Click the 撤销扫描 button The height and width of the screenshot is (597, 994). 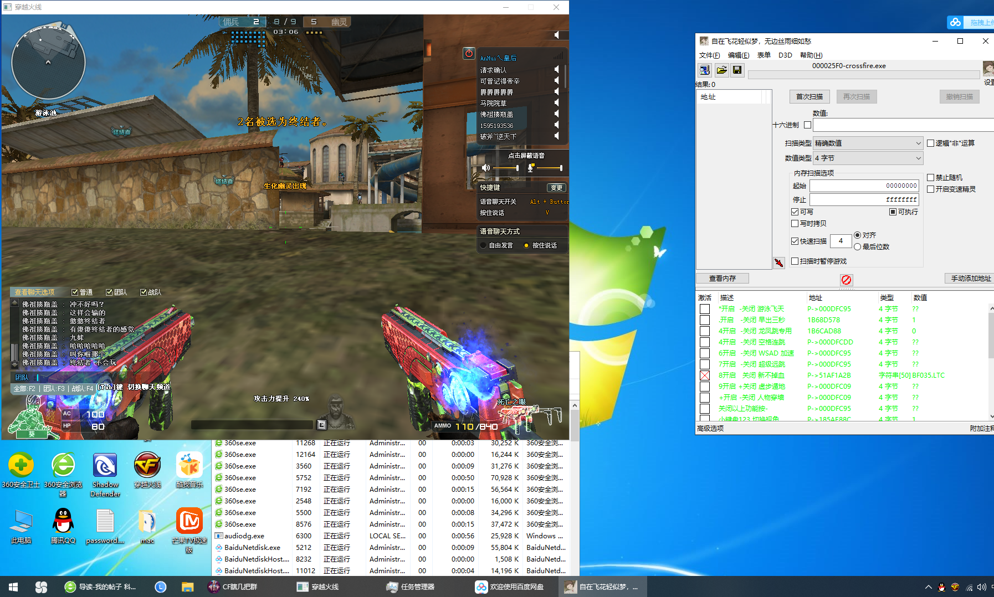[960, 97]
